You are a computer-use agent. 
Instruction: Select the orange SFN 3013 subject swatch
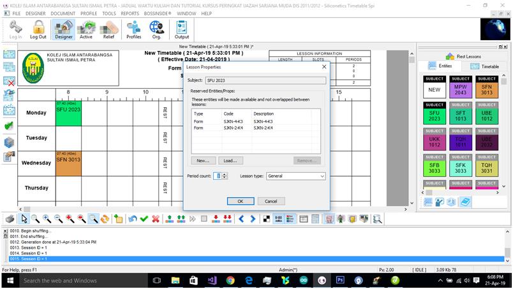click(487, 90)
